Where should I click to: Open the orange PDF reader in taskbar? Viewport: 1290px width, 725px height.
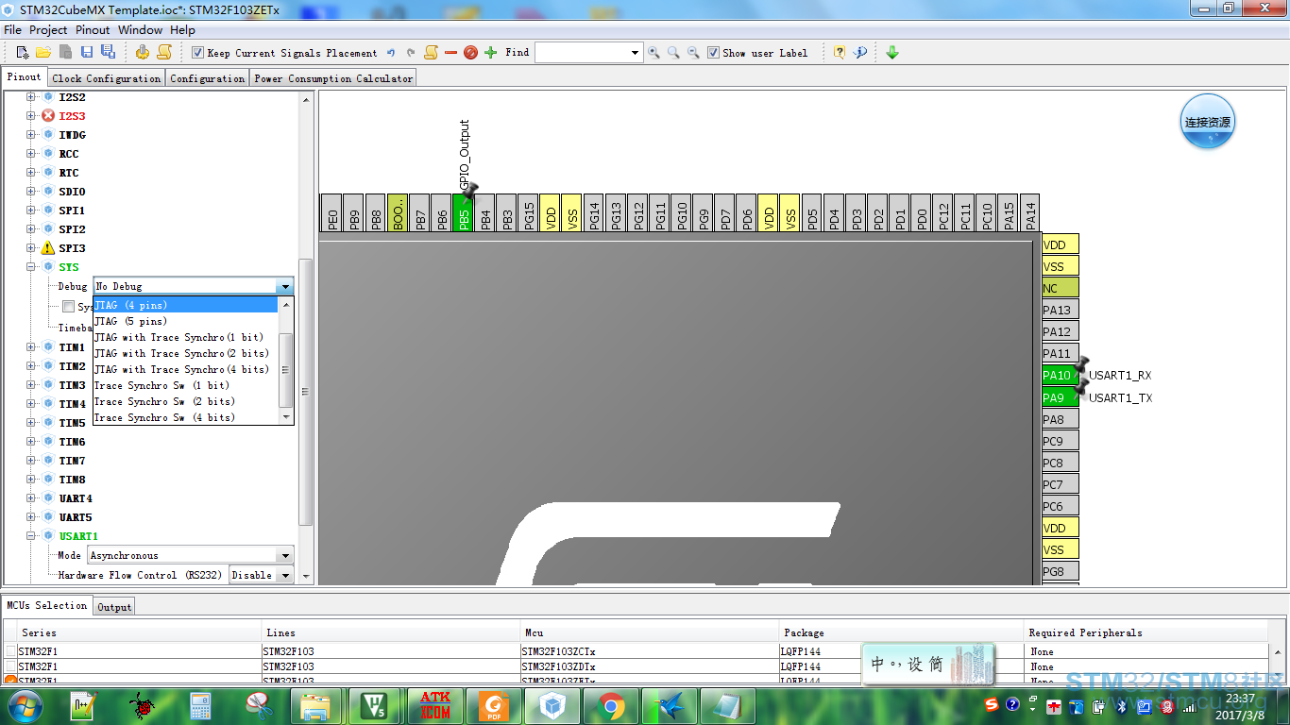[x=494, y=705]
